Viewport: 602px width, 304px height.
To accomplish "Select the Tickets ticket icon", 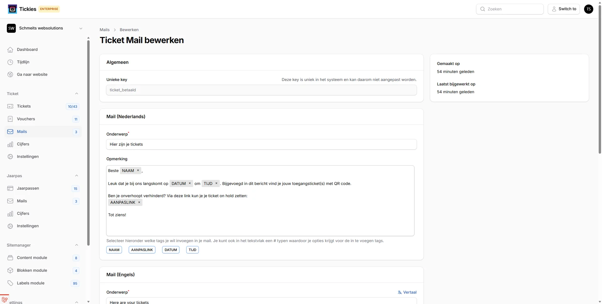I will click(10, 106).
